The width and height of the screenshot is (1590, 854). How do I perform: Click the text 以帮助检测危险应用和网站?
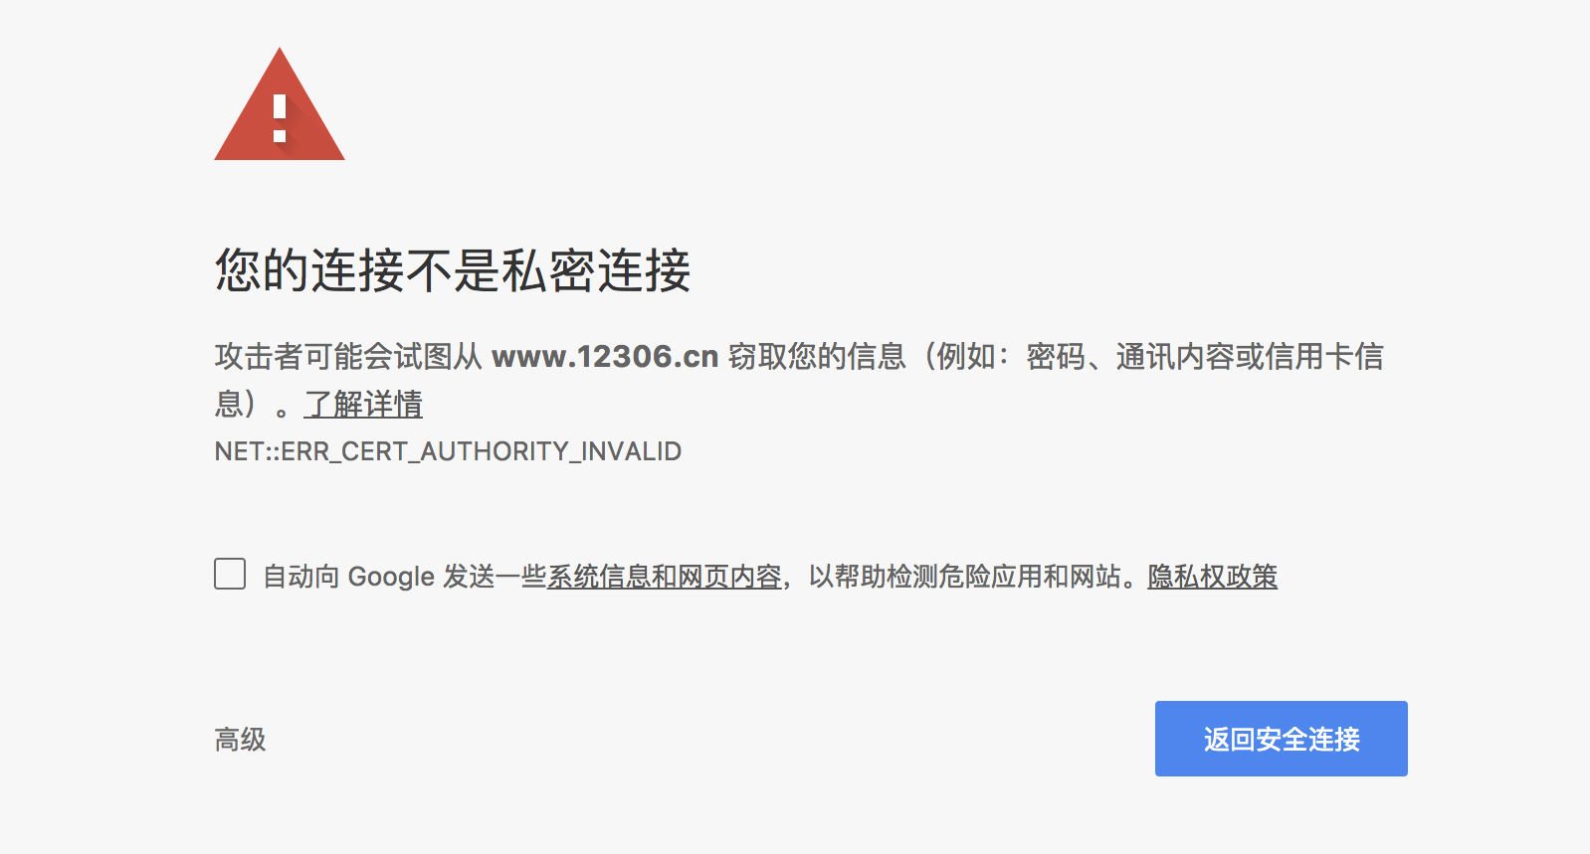point(963,577)
